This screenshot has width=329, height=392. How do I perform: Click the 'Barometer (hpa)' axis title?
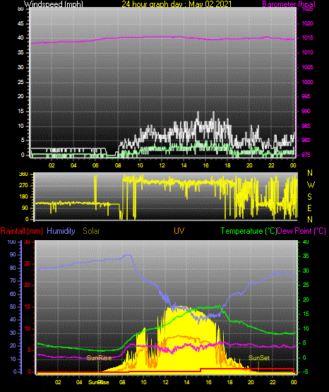click(289, 4)
